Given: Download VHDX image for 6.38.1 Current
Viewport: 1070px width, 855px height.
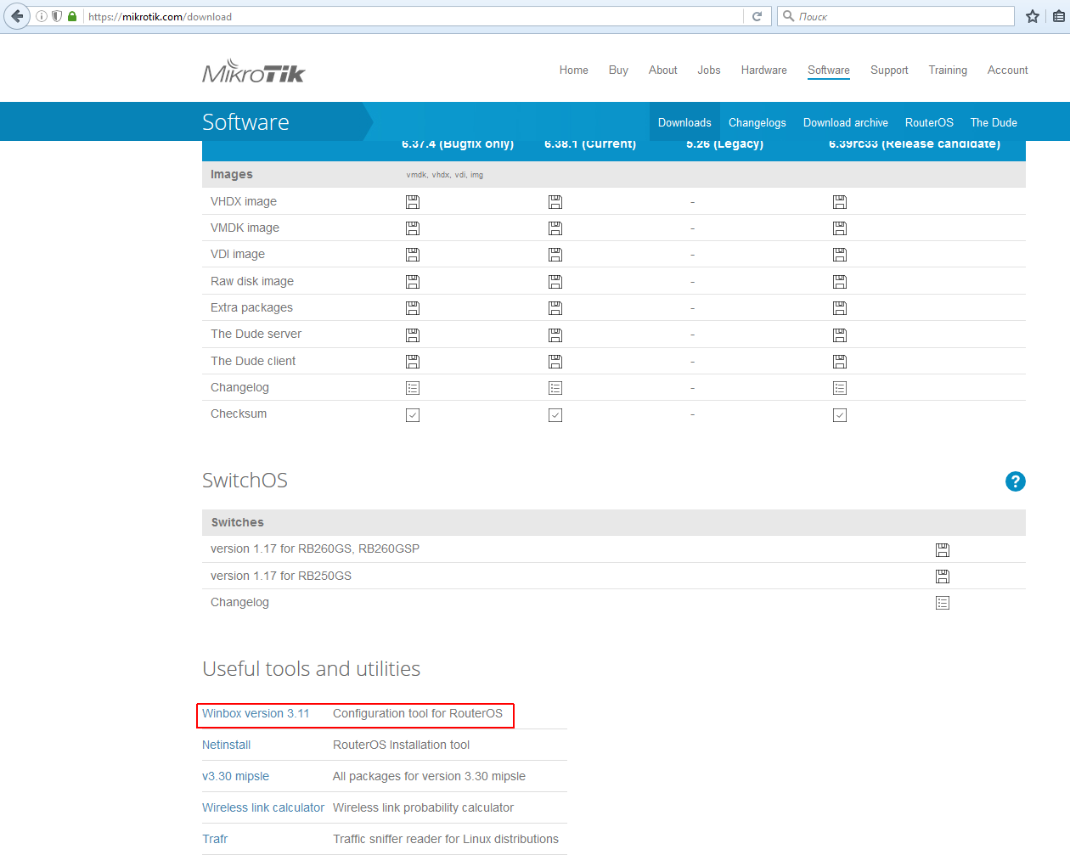Looking at the screenshot, I should click(555, 202).
